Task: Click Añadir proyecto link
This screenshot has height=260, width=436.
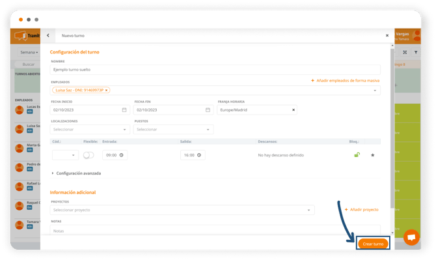Action: click(361, 210)
